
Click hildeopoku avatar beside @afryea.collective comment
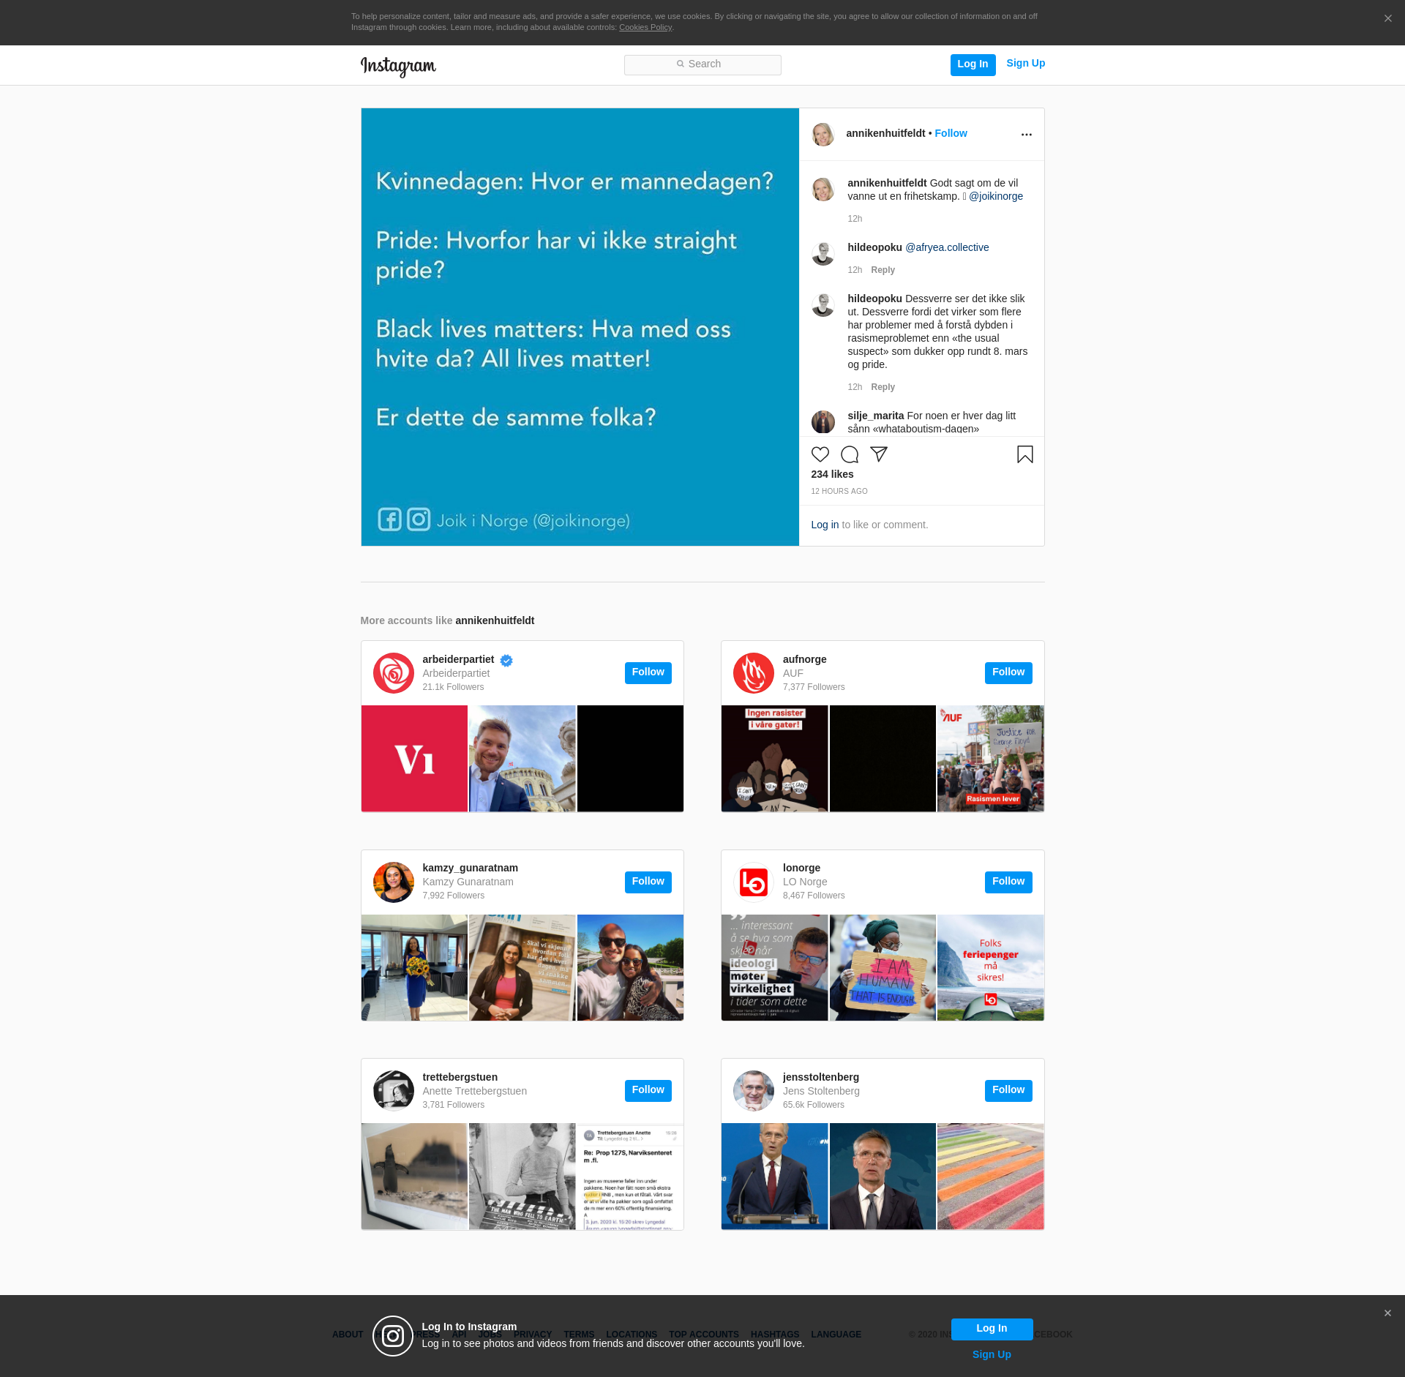click(x=823, y=254)
